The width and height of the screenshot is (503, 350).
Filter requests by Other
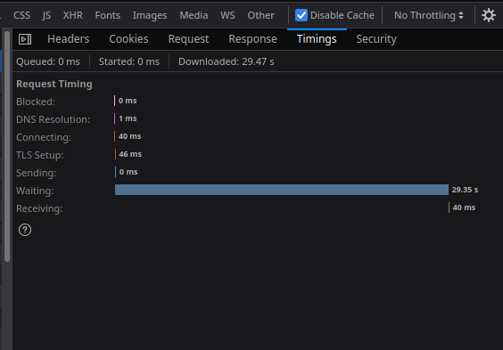(x=260, y=15)
